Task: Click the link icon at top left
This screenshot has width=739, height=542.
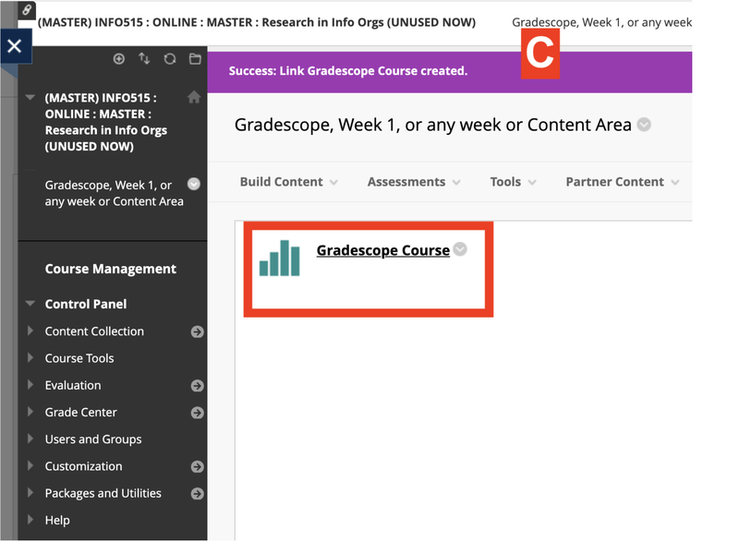Action: 27,10
